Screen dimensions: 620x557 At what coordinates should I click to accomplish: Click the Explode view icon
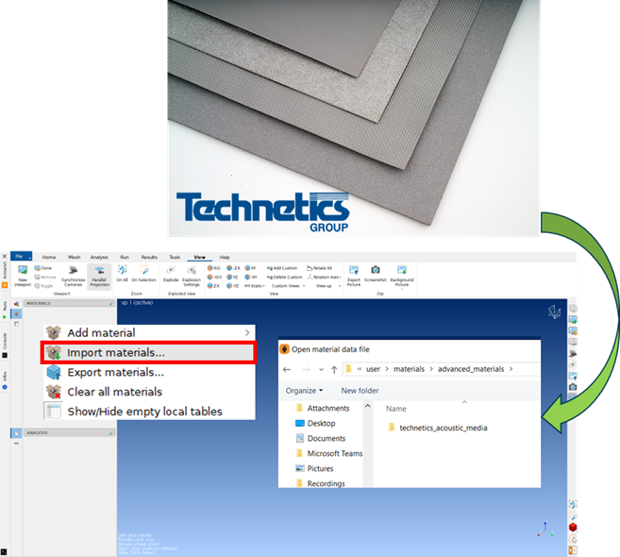[171, 273]
